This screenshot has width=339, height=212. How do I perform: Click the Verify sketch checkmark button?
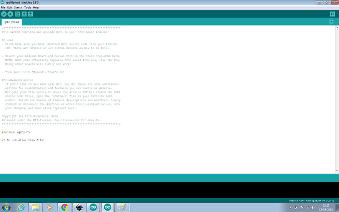click(x=4, y=14)
